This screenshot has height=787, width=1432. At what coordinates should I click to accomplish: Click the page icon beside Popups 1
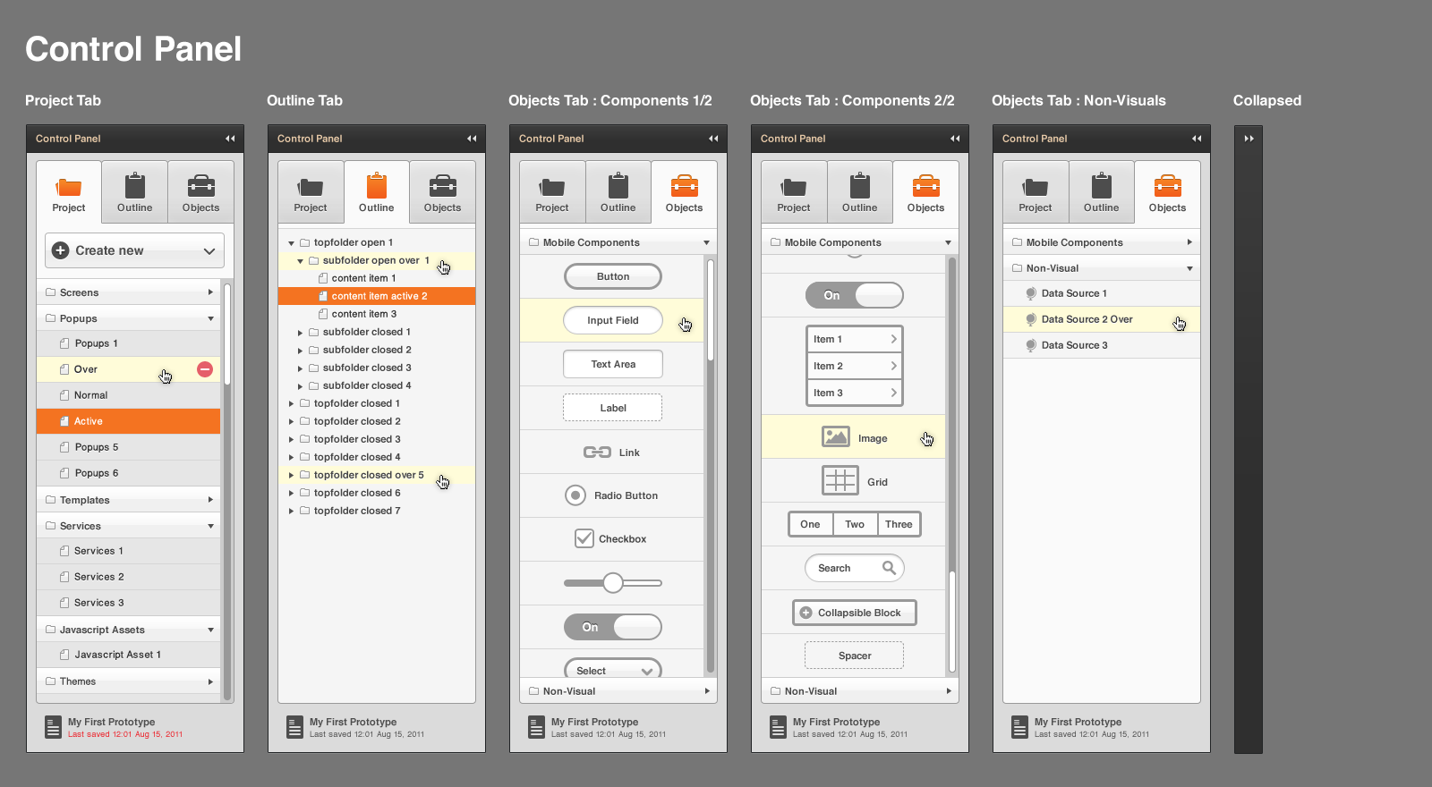[x=64, y=343]
